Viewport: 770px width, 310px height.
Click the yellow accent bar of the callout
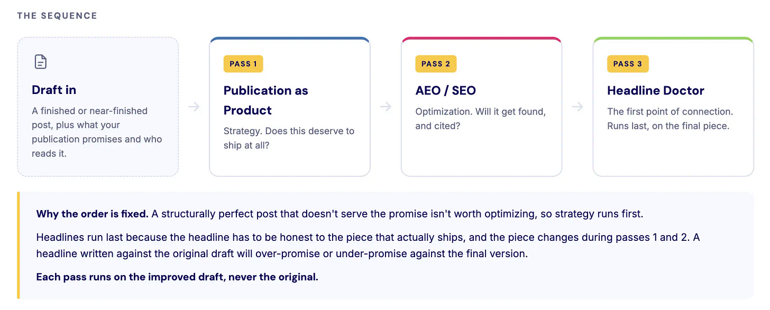coord(19,246)
